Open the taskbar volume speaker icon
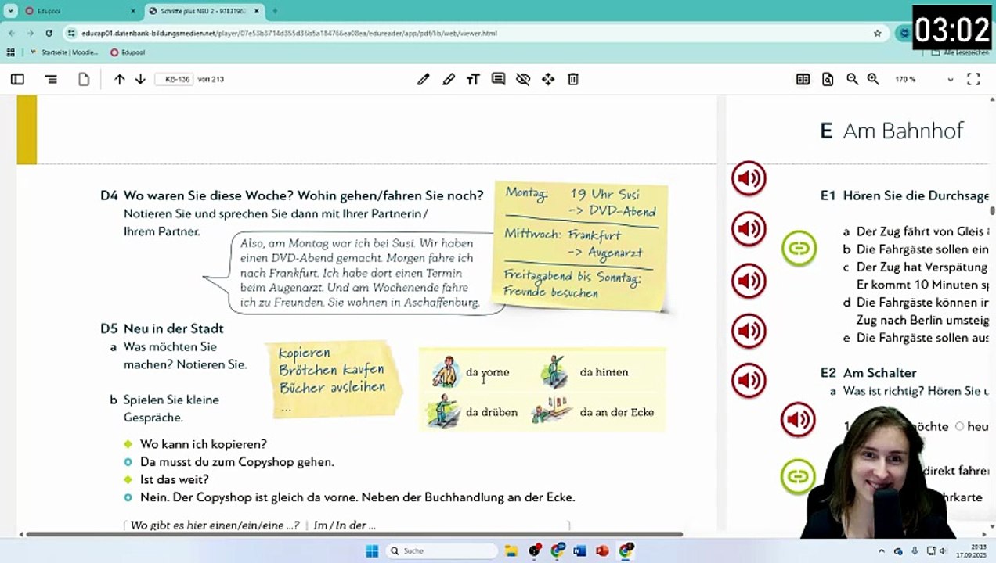The width and height of the screenshot is (996, 563). tap(943, 551)
